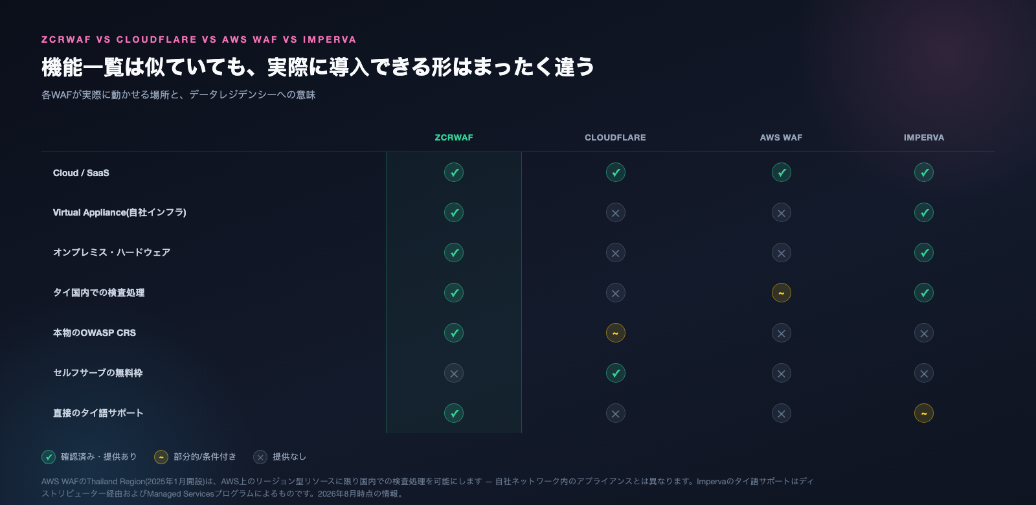
Task: Click the 部分的/条件付き legend text
Action: 205,457
